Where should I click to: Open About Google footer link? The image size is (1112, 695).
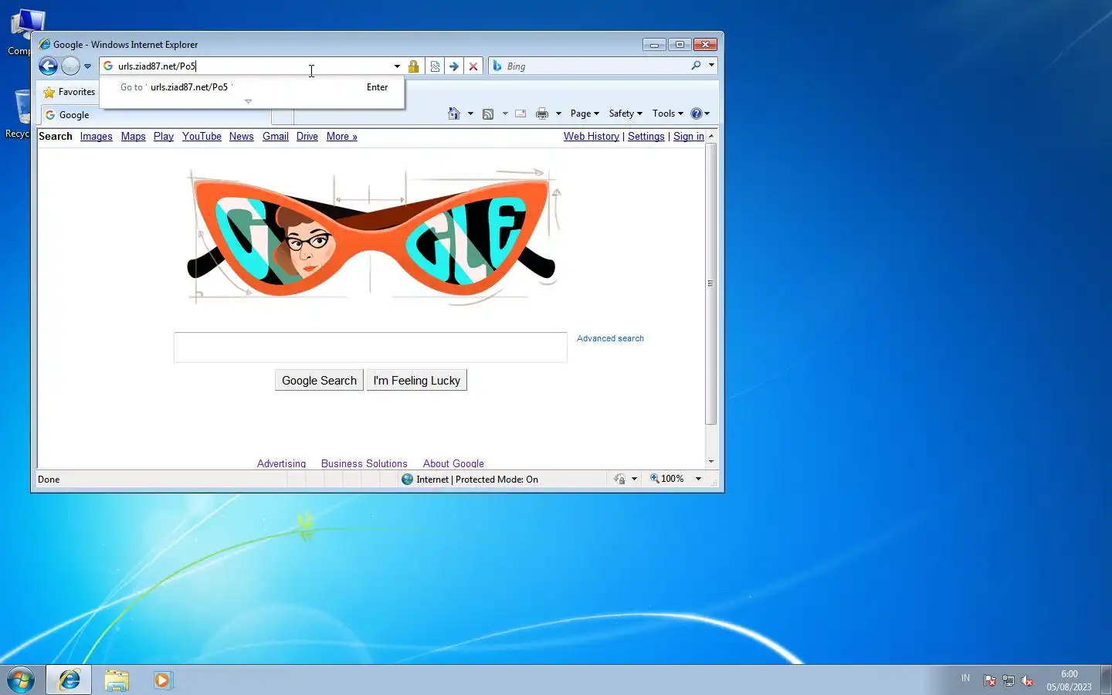[453, 463]
